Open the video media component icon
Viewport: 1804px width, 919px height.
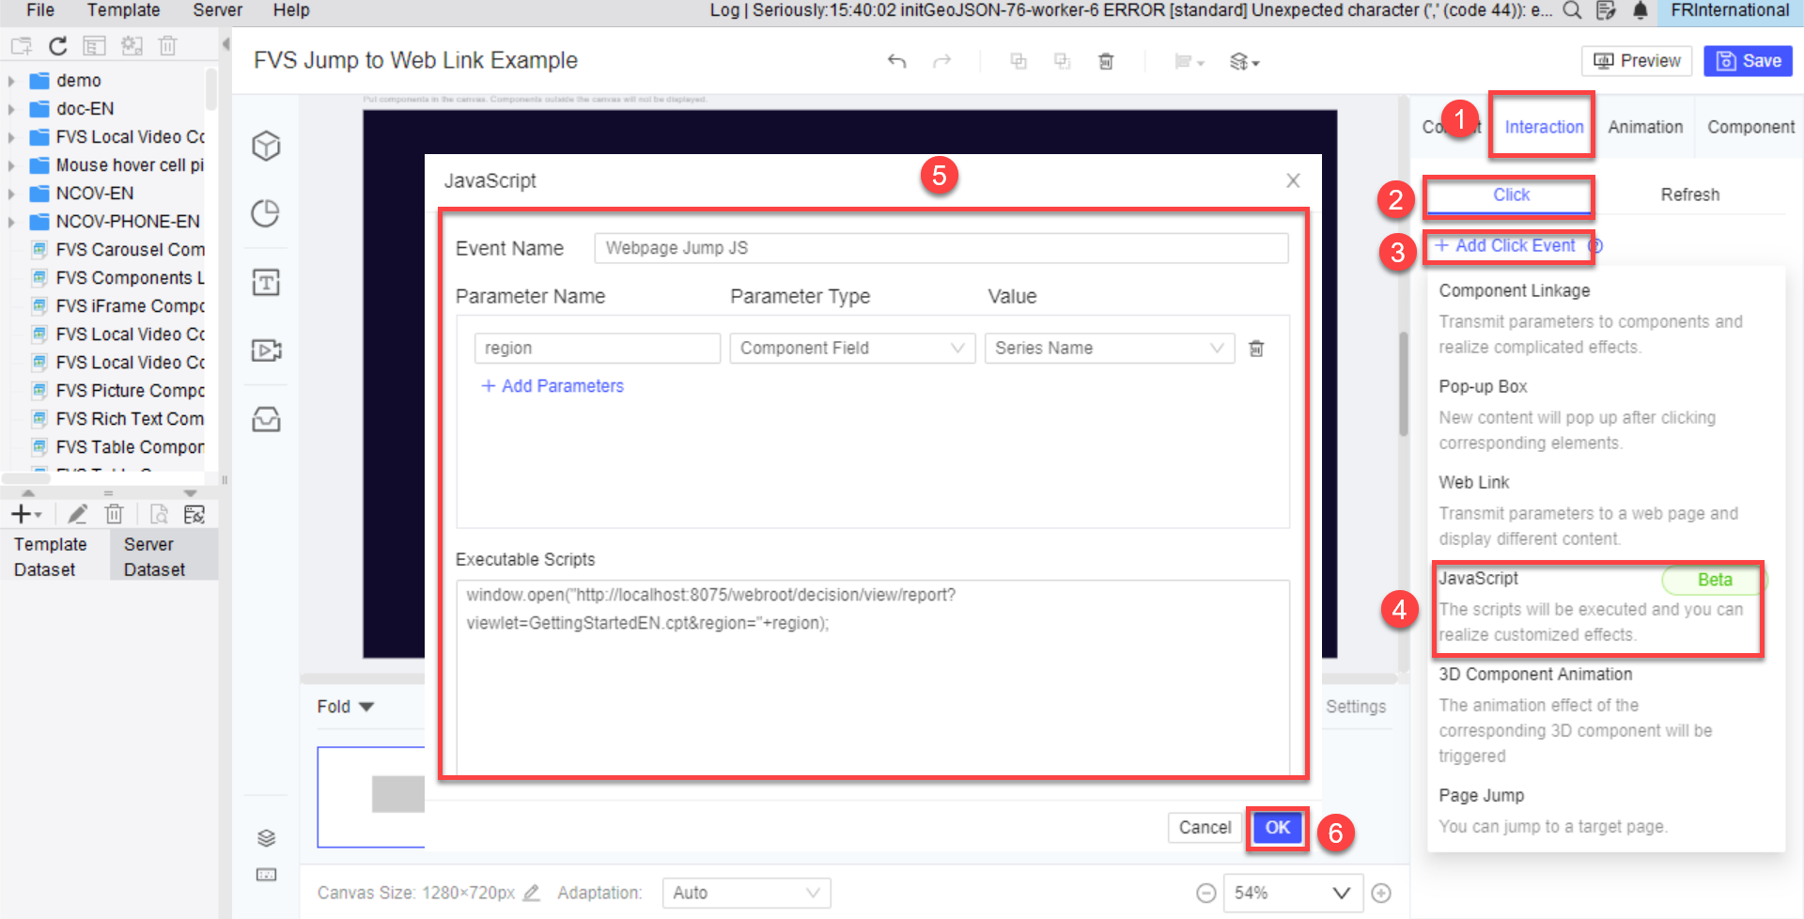[x=266, y=350]
